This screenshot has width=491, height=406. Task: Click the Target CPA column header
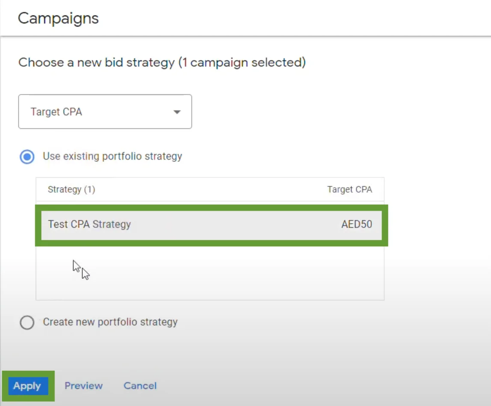pos(349,189)
